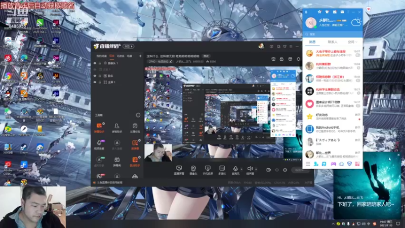Open the orange tool on second toolbox row
405x228 pixels.
pyautogui.click(x=135, y=145)
